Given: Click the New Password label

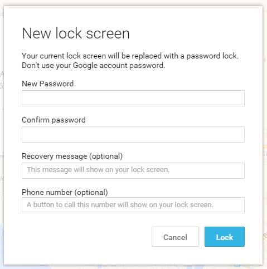Looking at the screenshot, I should [x=48, y=84].
